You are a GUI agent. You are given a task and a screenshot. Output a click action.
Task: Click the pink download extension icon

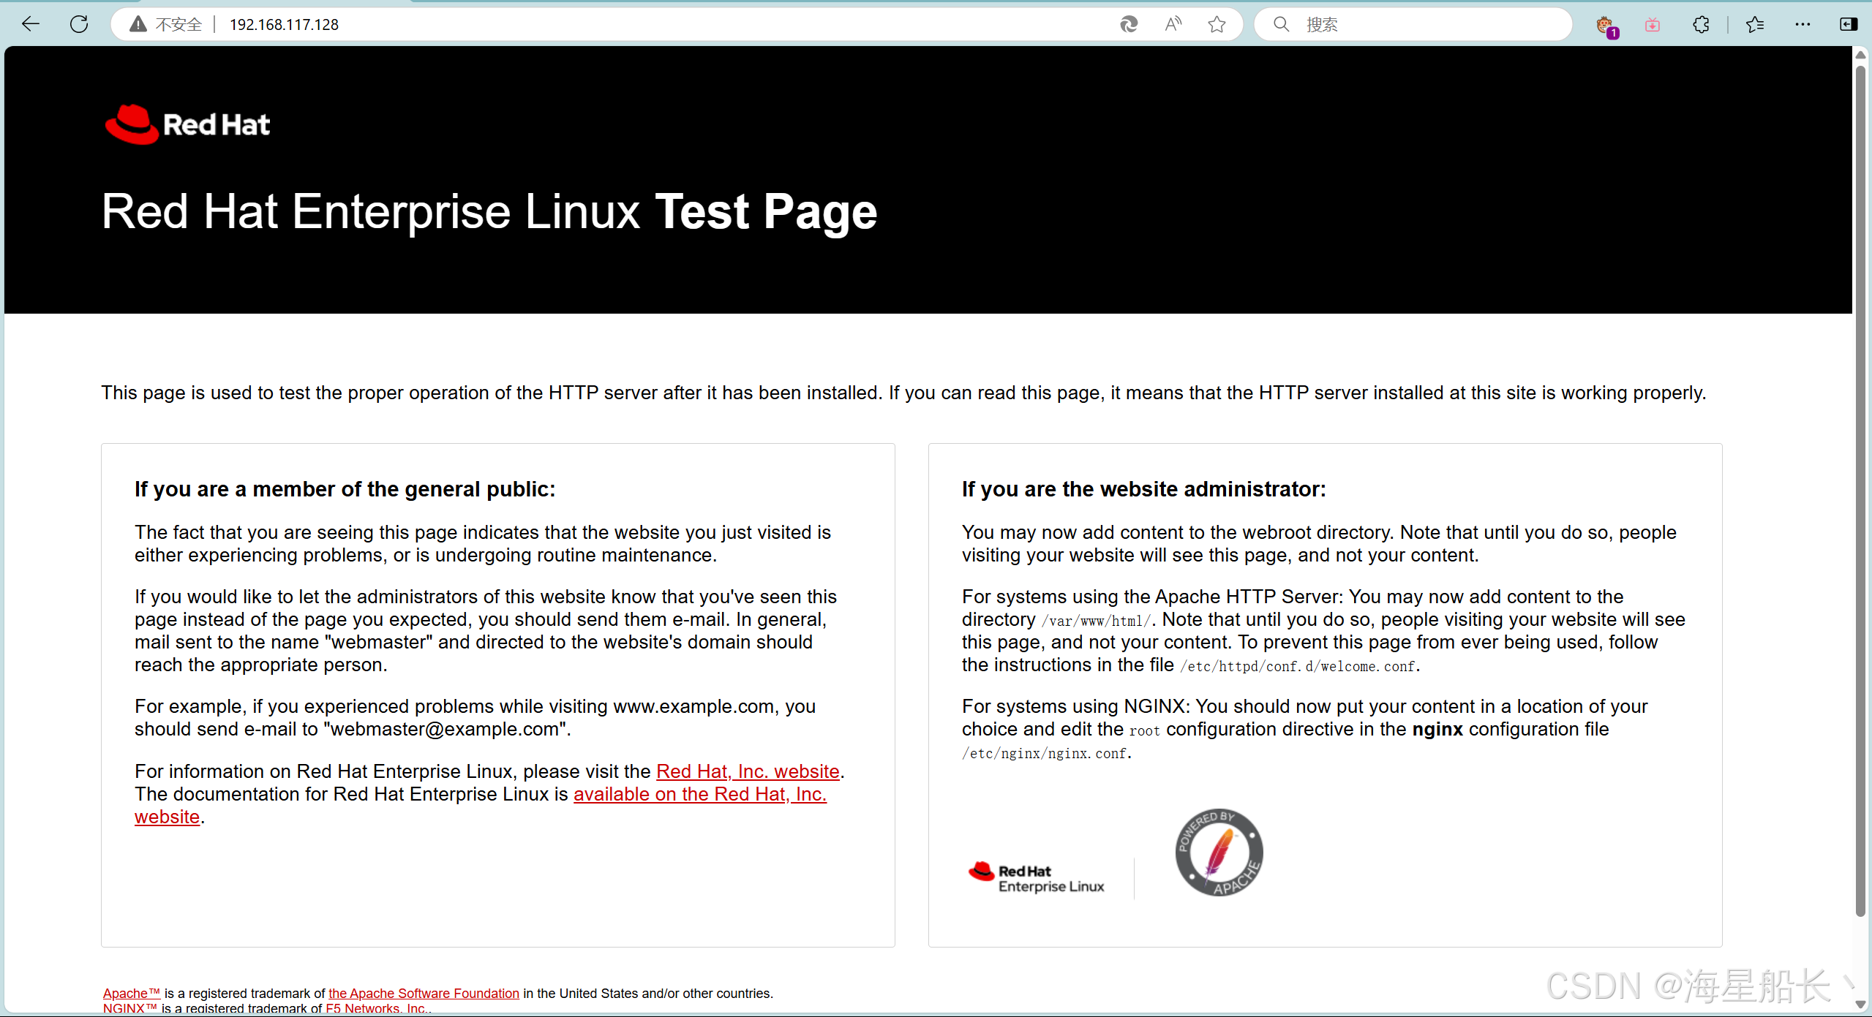[x=1653, y=24]
